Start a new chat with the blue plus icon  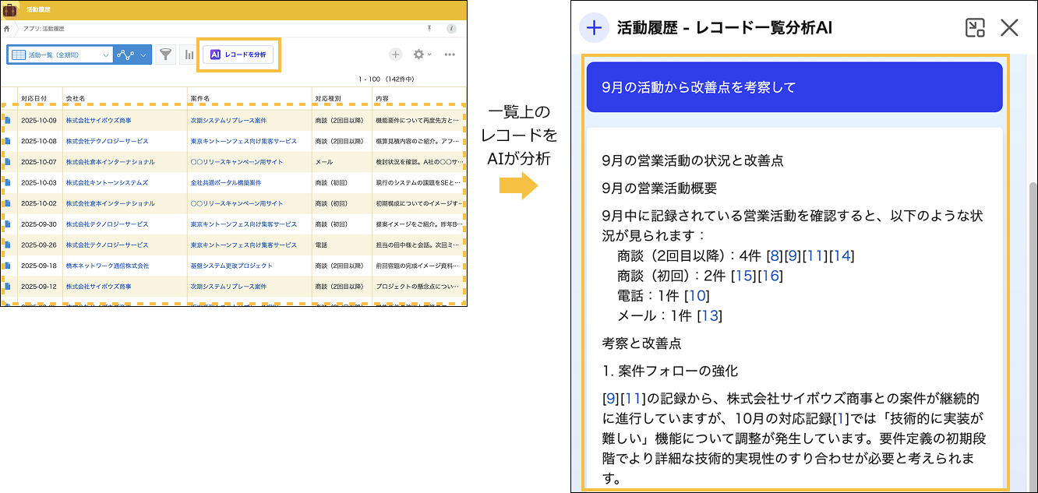pyautogui.click(x=594, y=28)
